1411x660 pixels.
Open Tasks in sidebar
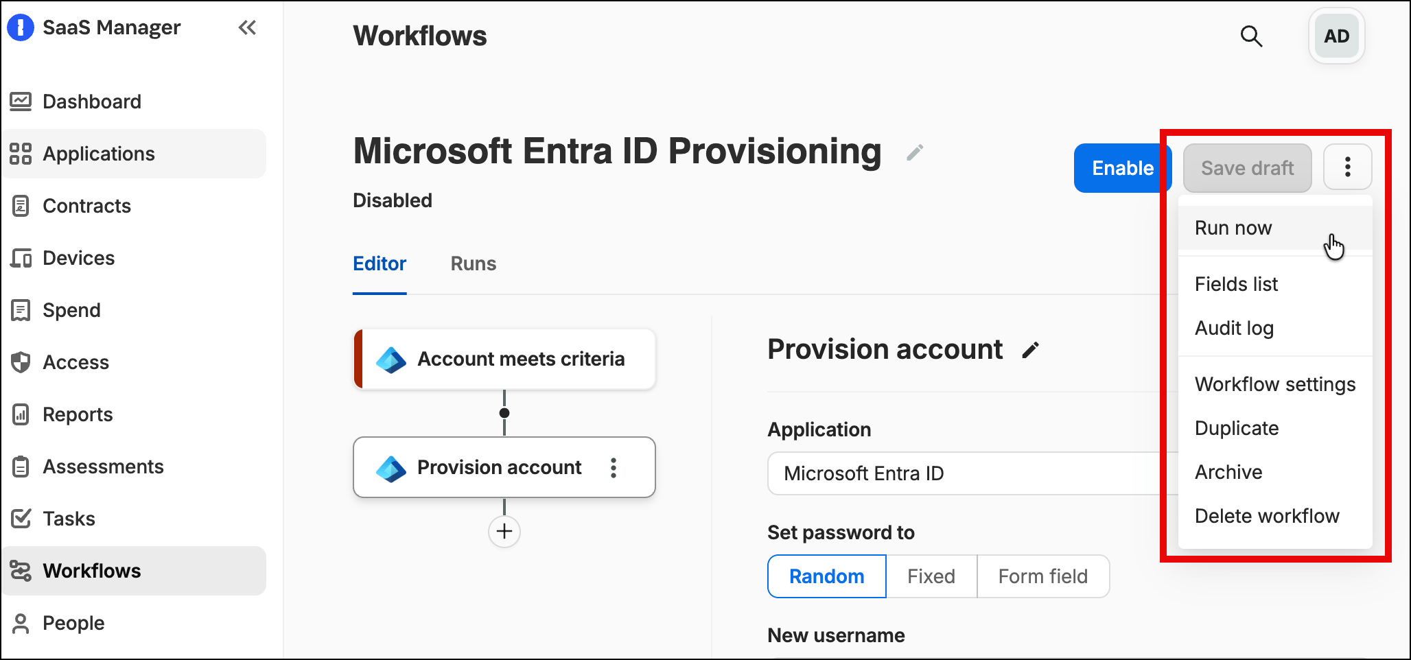pos(134,519)
